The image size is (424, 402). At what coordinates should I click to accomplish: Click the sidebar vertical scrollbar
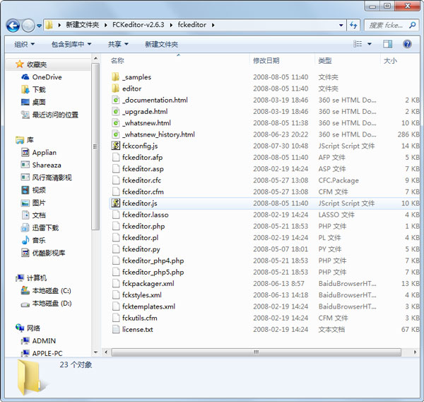[95, 177]
